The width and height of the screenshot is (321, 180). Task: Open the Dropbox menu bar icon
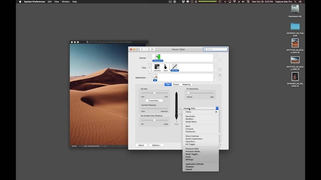click(x=183, y=2)
